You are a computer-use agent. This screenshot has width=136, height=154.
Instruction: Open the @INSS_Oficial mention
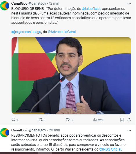point(110,149)
